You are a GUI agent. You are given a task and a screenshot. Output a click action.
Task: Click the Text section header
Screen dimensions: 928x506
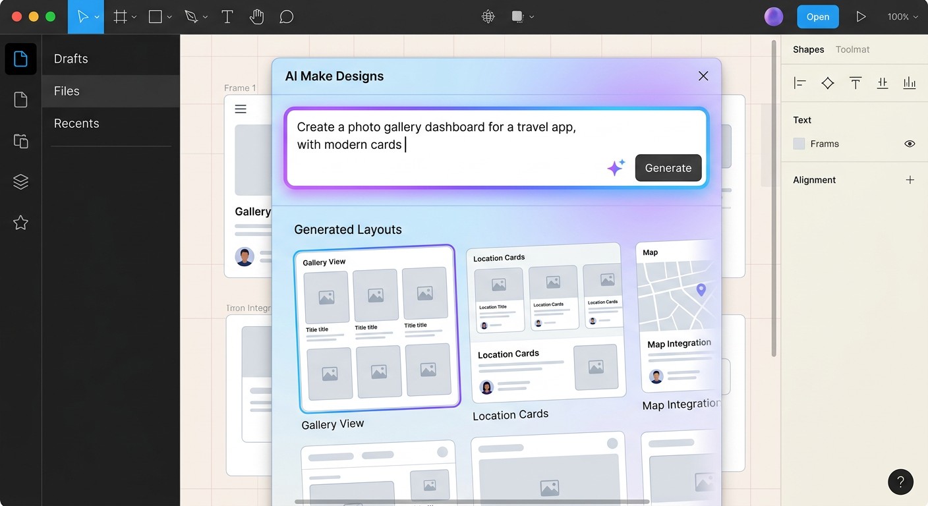802,120
